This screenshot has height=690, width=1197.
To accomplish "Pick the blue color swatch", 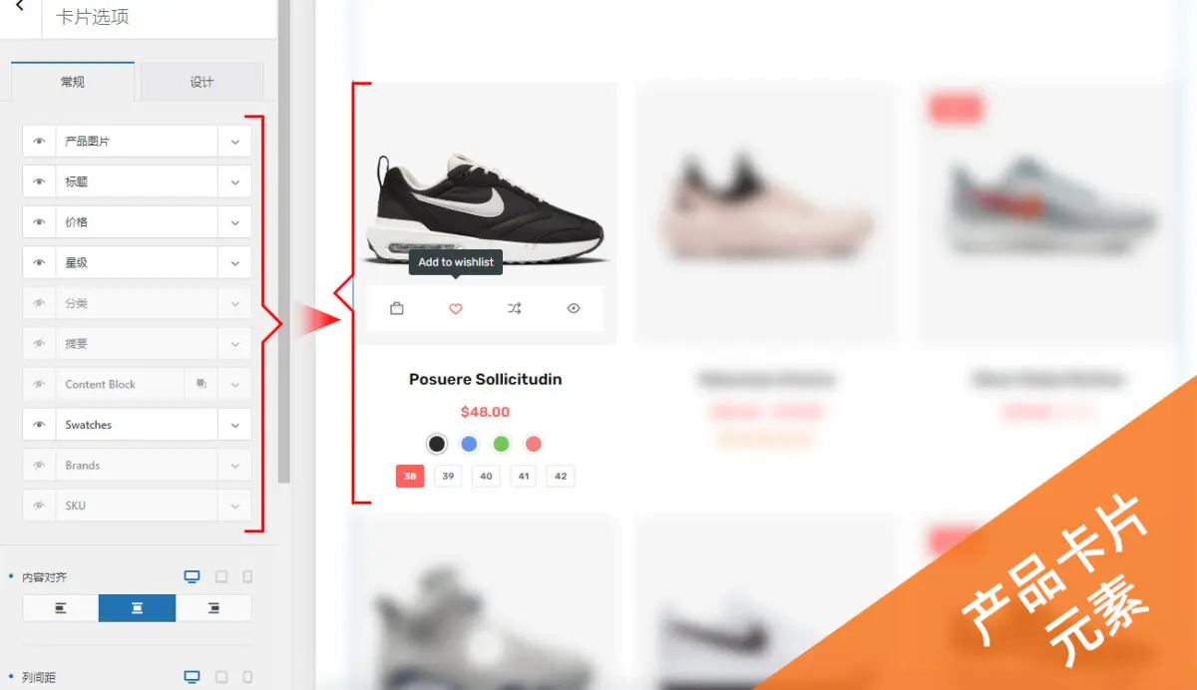I will [469, 444].
